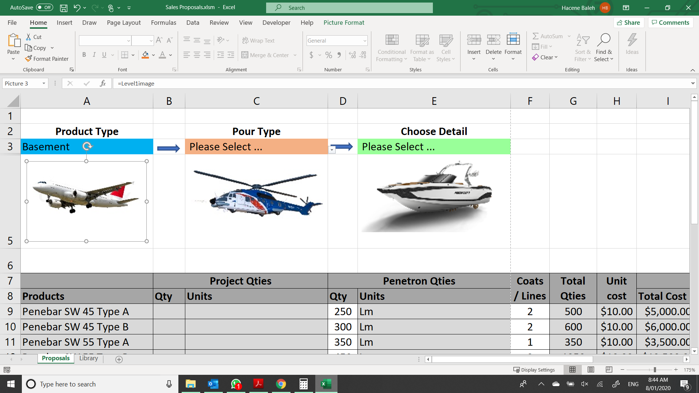Select the Format Painter tool
Screen dimensions: 699x393
point(47,59)
